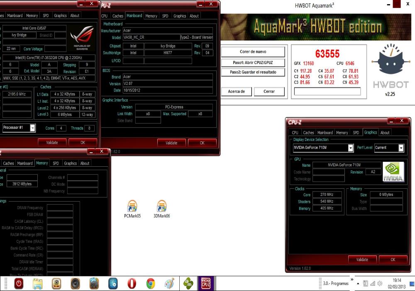Viewport: 415px width, 291px height.
Task: Click Paso2: Guardar el resultado button
Action: (x=253, y=72)
